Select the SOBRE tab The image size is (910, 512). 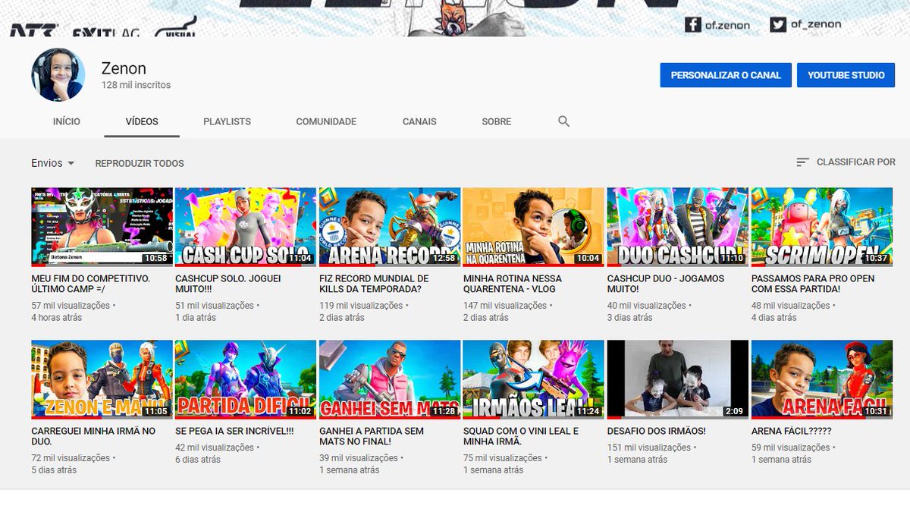[x=496, y=121]
